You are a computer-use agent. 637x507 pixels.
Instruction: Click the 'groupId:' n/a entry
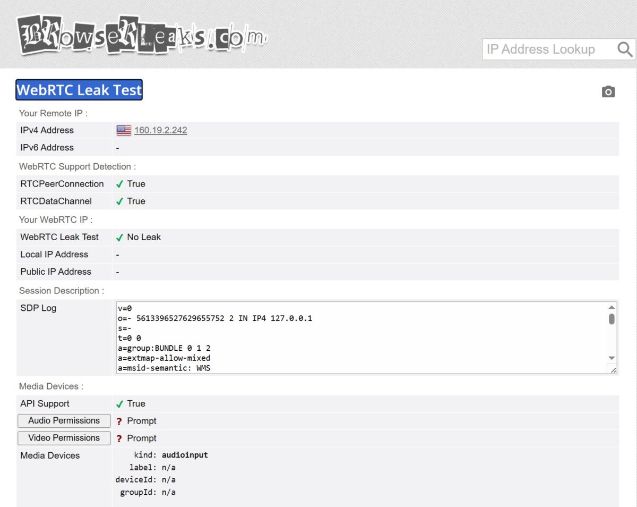[x=148, y=492]
